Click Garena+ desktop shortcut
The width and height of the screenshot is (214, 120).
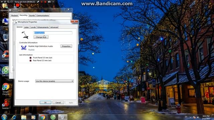[6, 104]
